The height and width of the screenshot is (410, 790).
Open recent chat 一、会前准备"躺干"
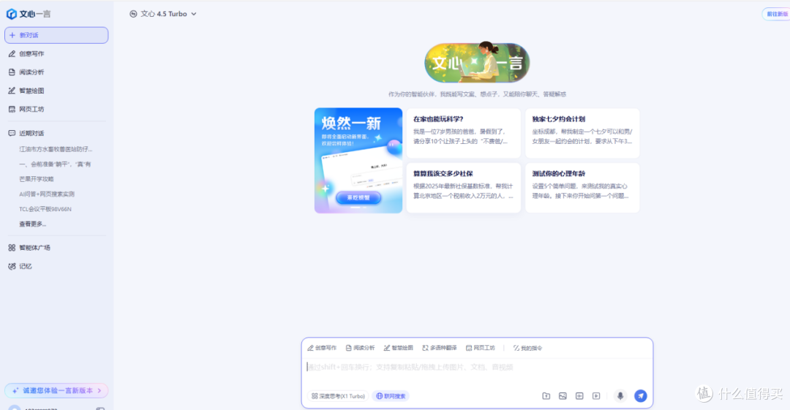pyautogui.click(x=55, y=164)
